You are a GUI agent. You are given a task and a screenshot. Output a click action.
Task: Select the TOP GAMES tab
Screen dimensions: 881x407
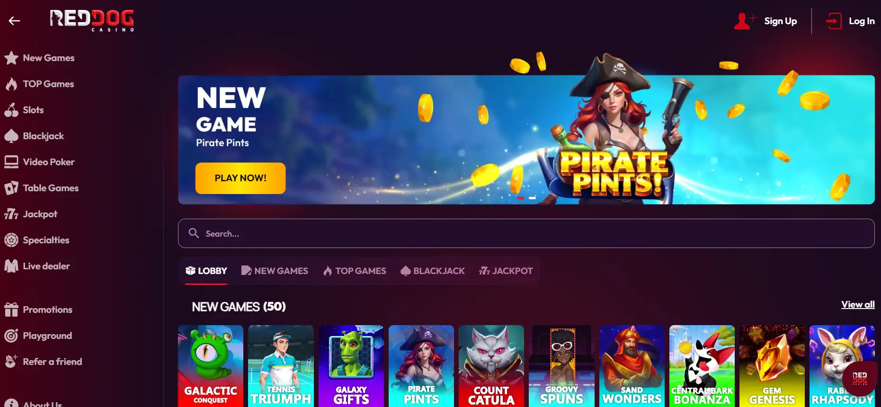(355, 271)
